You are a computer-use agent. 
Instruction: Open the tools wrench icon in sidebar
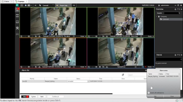pos(17,28)
